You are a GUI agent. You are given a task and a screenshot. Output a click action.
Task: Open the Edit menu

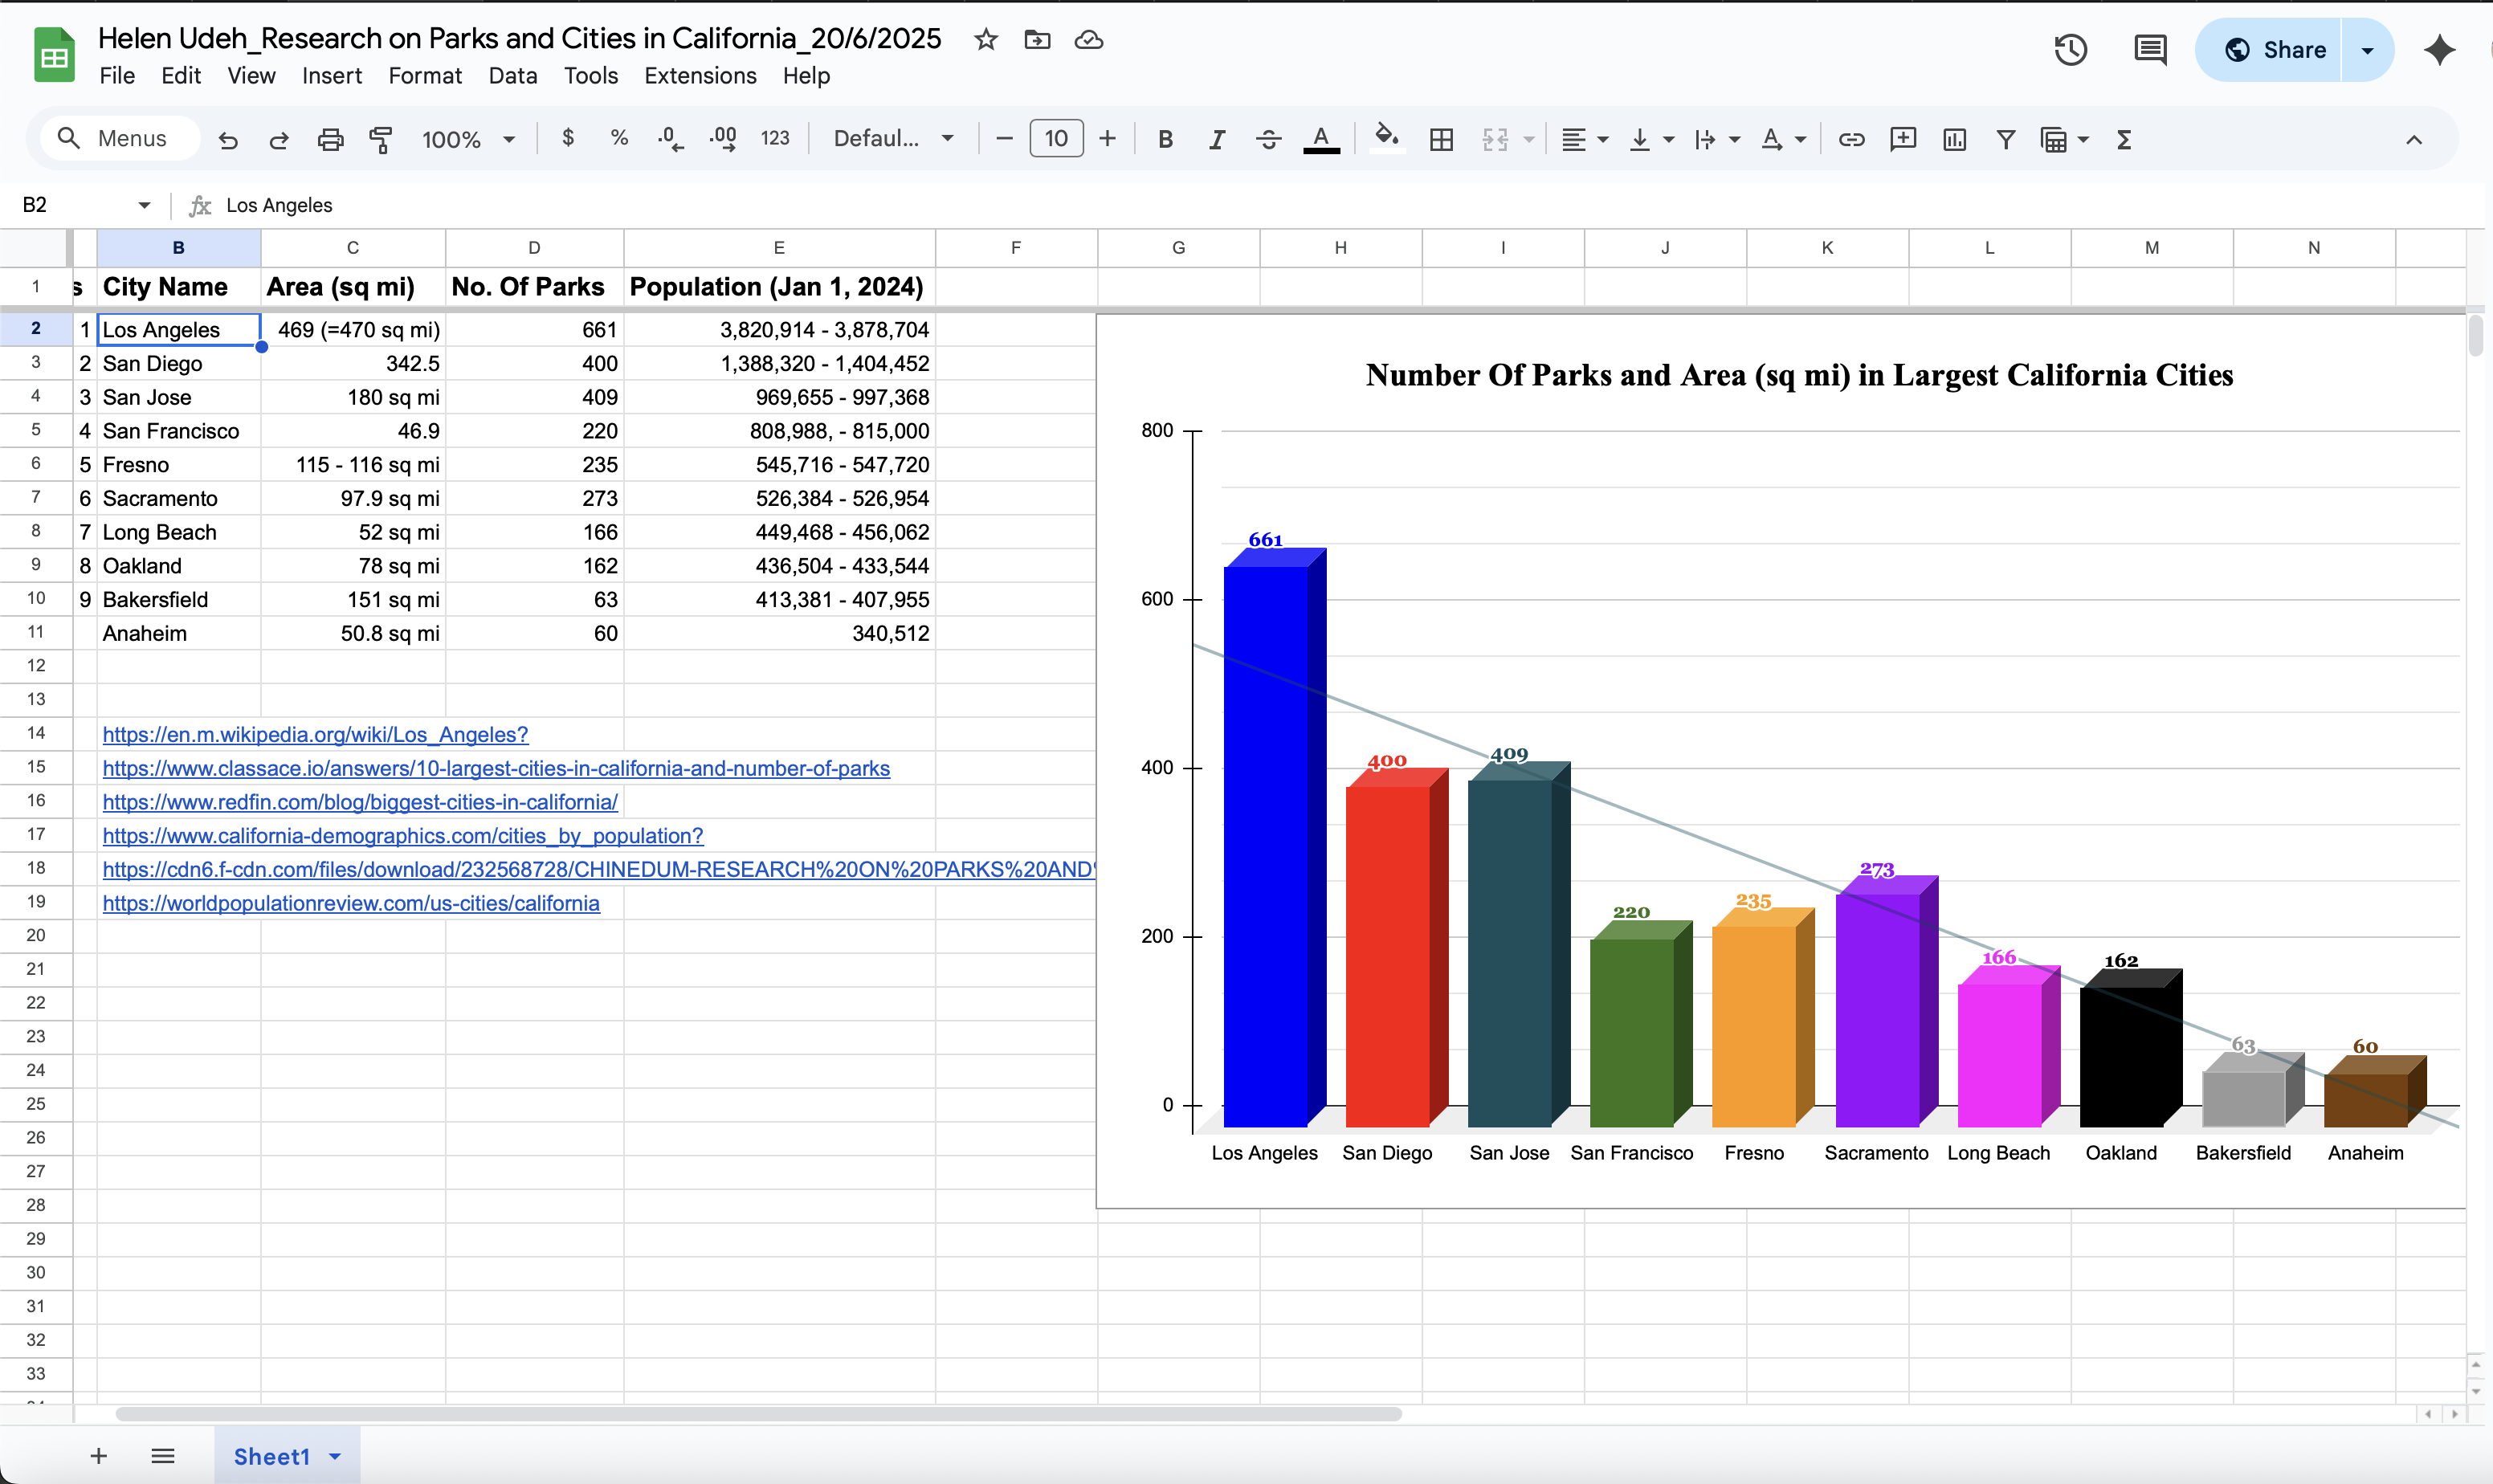[x=181, y=76]
